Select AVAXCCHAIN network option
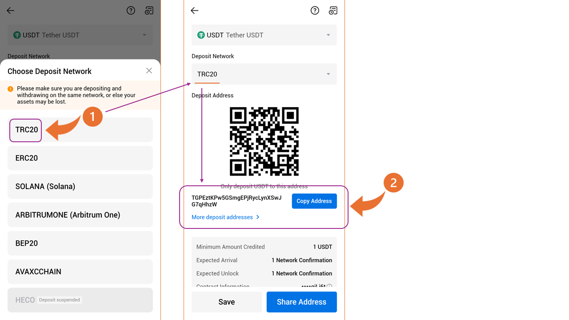569x320 pixels. 80,272
